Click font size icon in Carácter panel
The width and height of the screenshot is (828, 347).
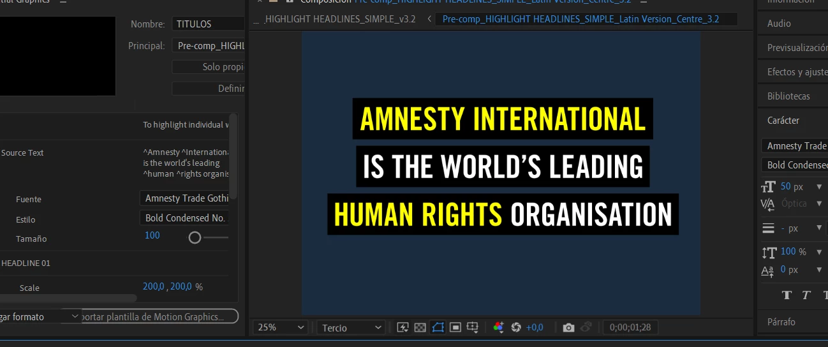tap(768, 187)
